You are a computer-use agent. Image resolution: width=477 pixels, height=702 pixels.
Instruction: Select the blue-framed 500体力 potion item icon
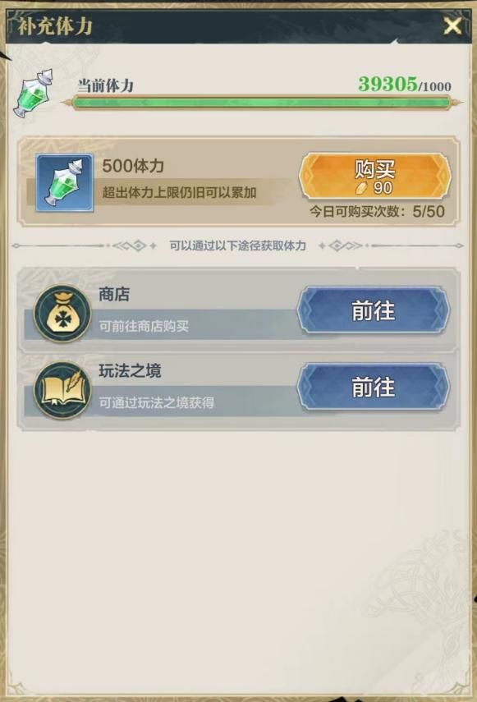65,182
